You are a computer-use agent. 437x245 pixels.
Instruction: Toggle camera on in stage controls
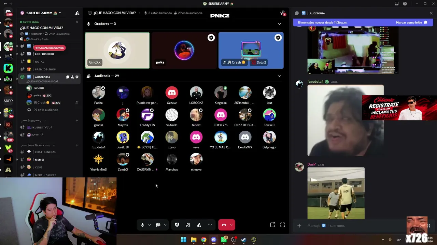coord(158,225)
